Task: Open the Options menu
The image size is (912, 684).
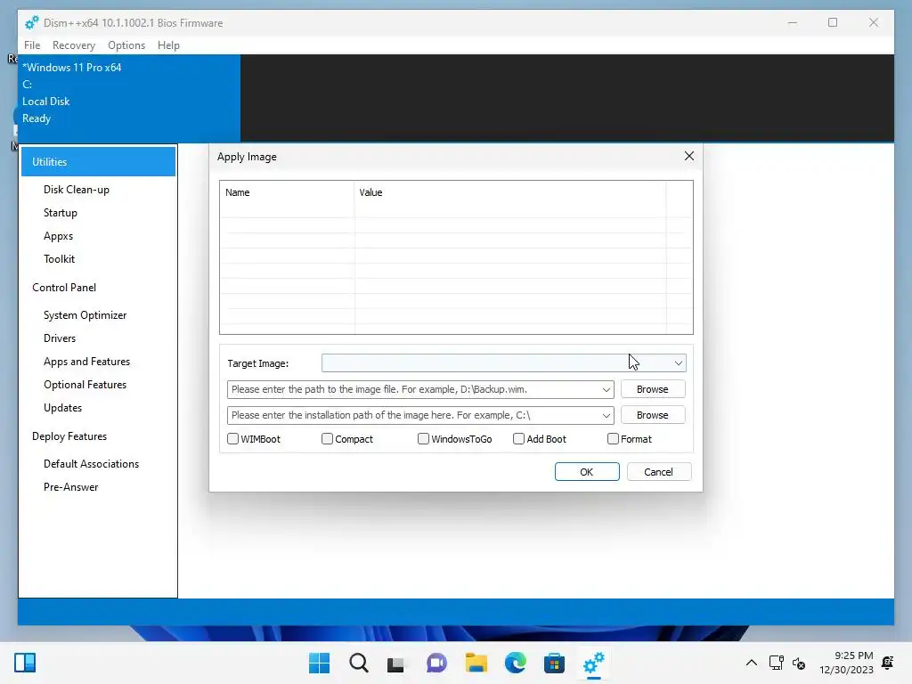Action: 126,45
